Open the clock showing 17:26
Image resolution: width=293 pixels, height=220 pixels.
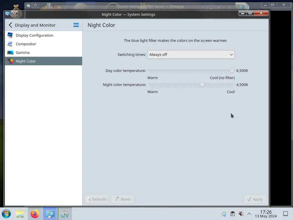(266, 214)
